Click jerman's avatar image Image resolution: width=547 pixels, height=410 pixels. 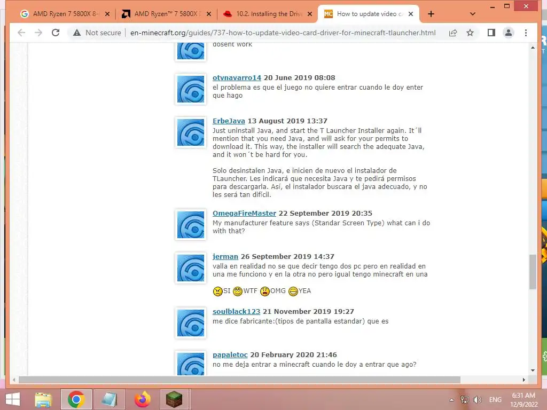[191, 268]
